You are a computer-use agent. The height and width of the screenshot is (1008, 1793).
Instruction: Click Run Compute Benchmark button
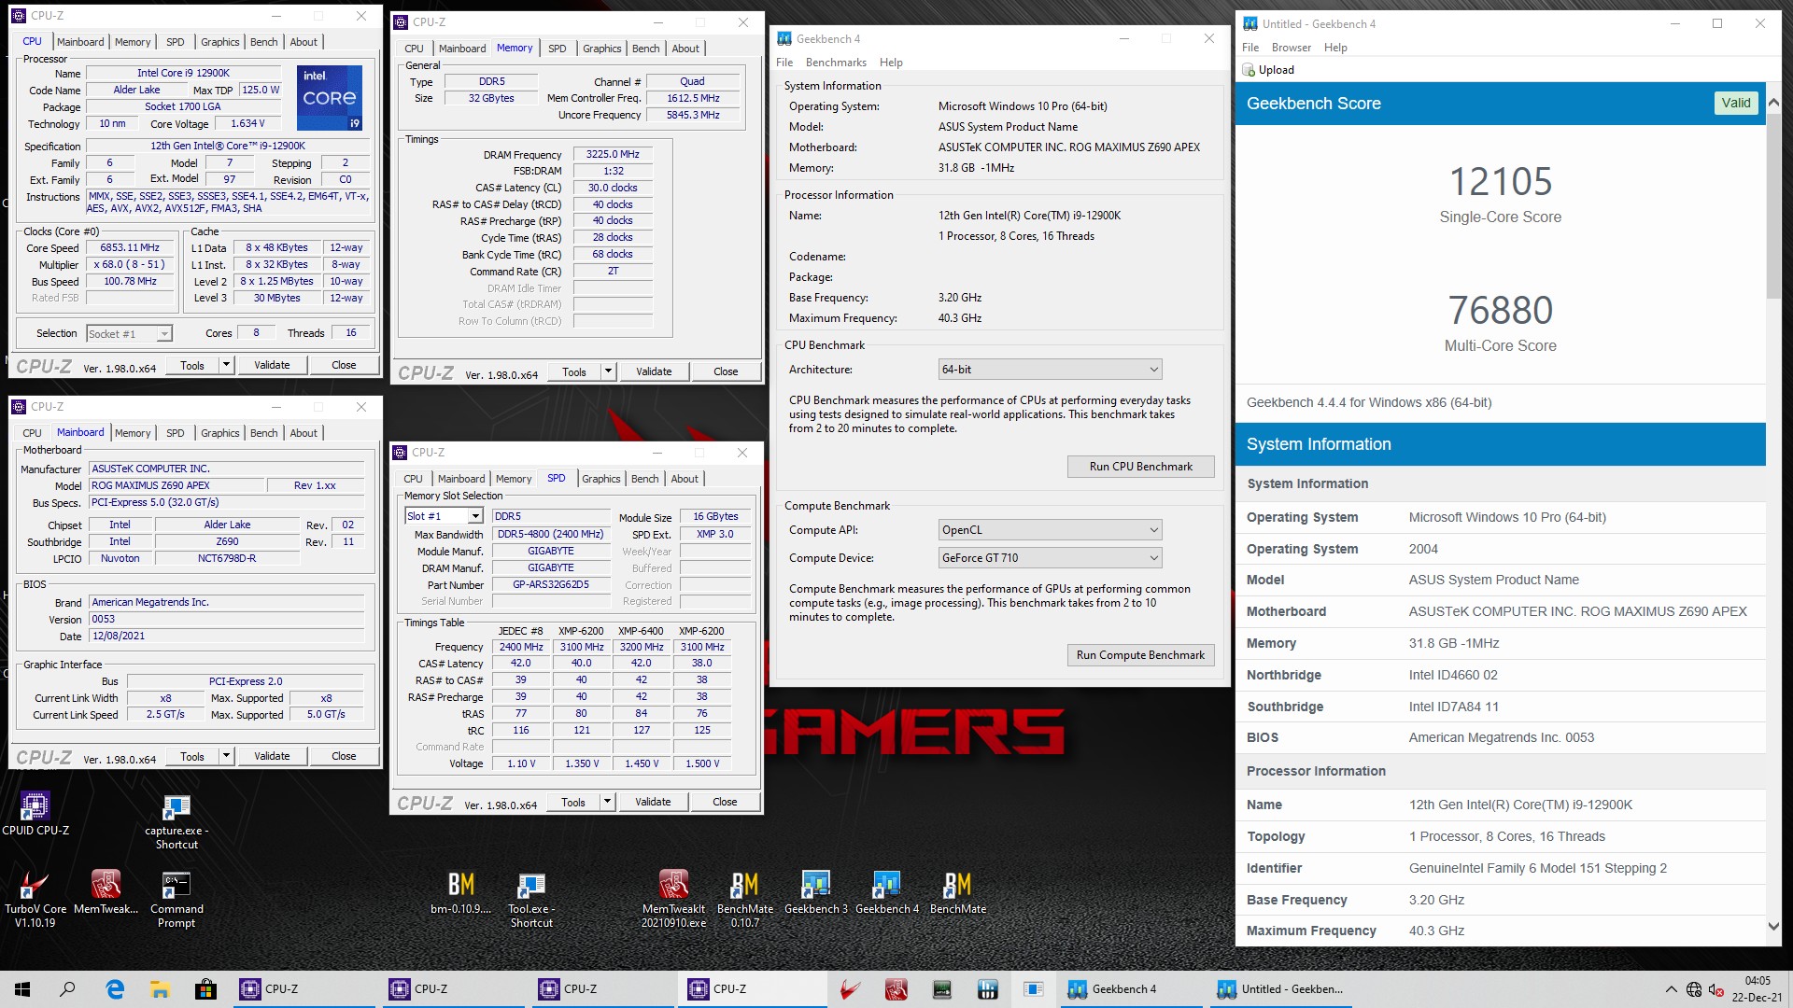pyautogui.click(x=1140, y=655)
